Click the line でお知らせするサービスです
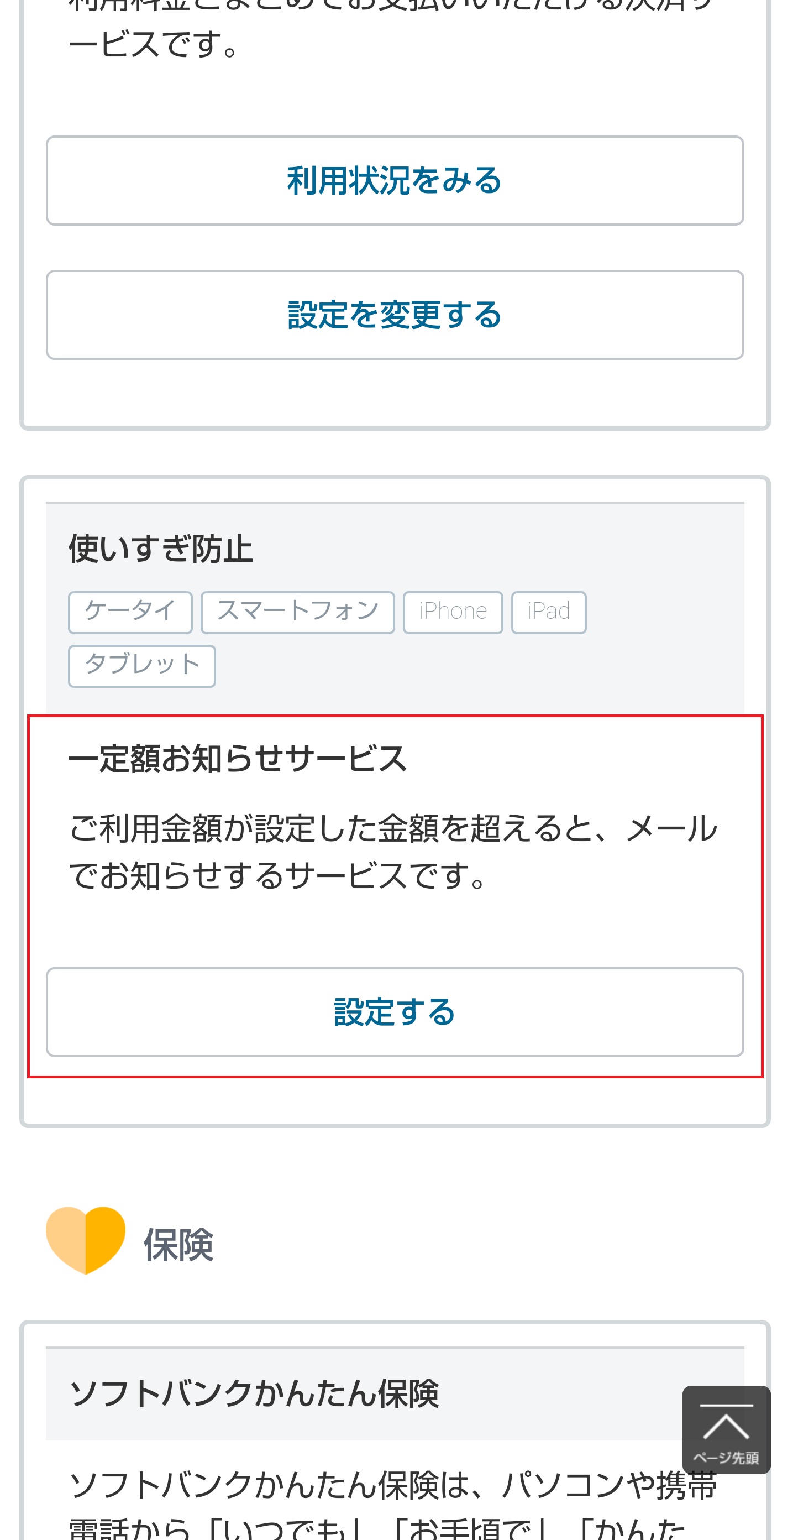 (279, 876)
